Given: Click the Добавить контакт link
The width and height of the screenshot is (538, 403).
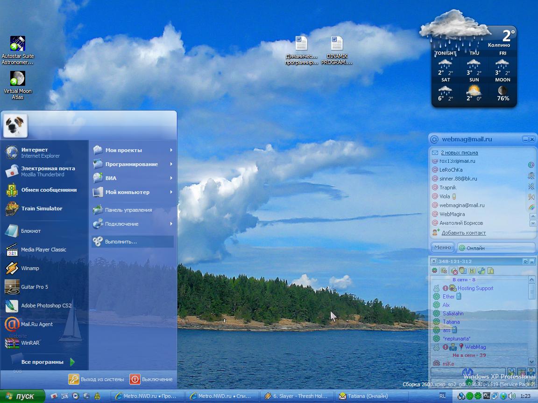Looking at the screenshot, I should click(463, 233).
